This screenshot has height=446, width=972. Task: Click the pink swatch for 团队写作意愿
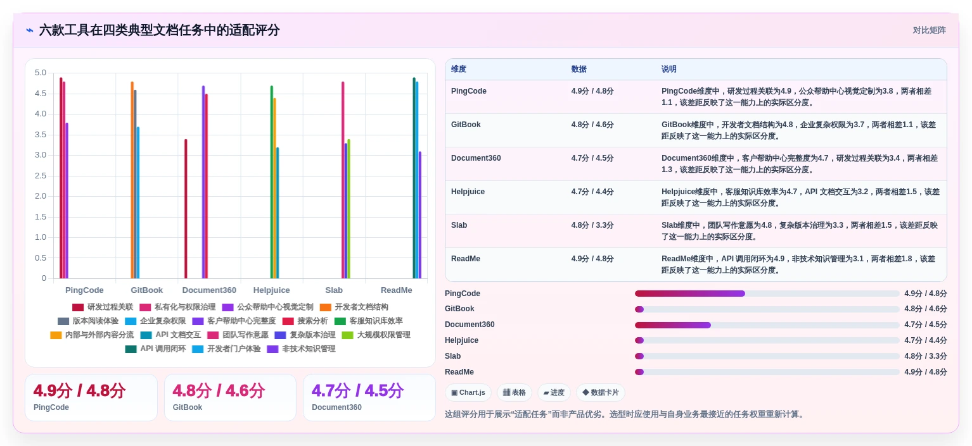213,335
